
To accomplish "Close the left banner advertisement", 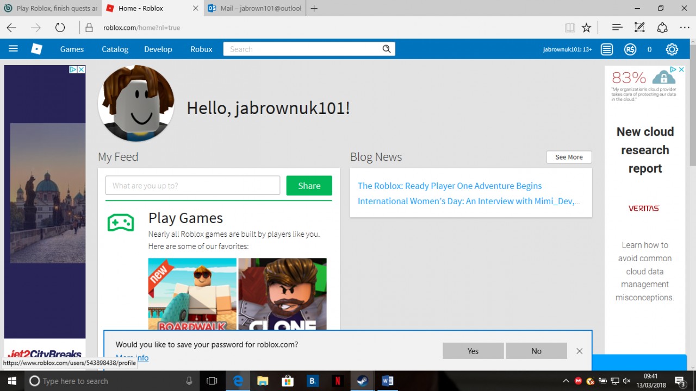I will click(81, 70).
